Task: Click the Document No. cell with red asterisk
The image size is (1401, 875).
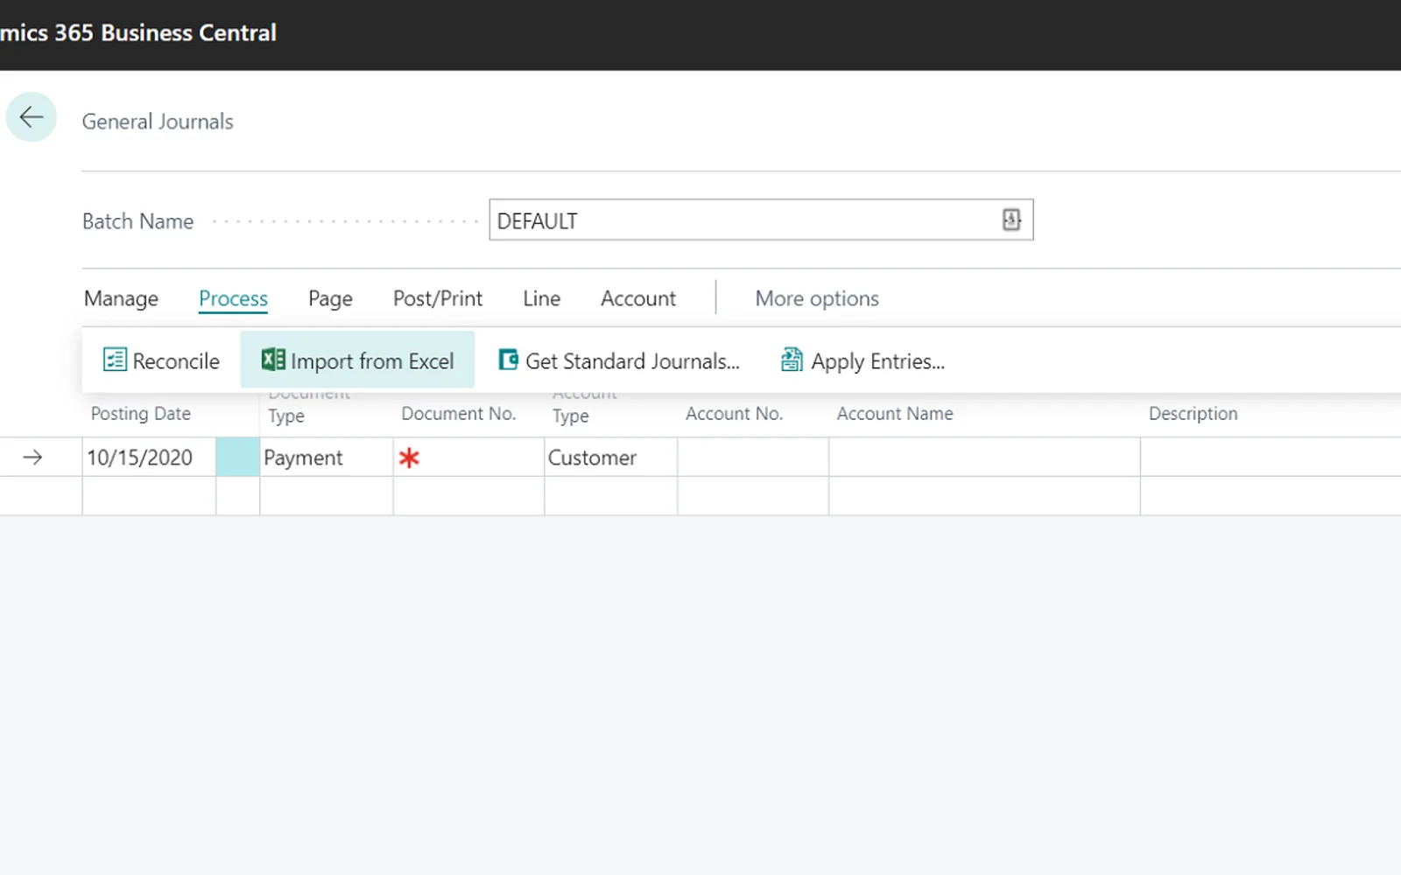Action: [x=468, y=457]
